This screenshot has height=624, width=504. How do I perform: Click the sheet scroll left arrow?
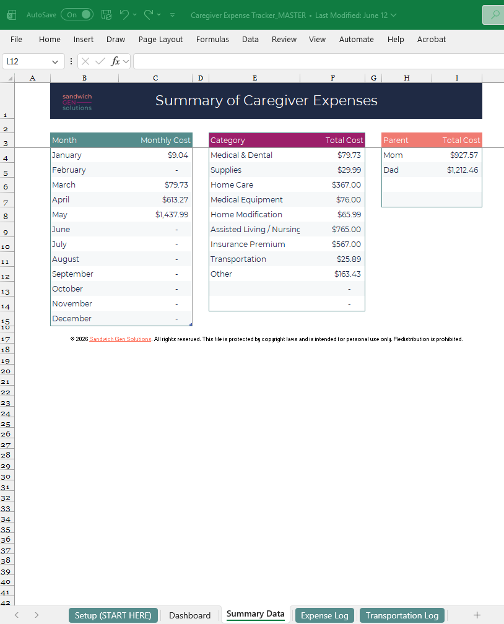point(16,615)
